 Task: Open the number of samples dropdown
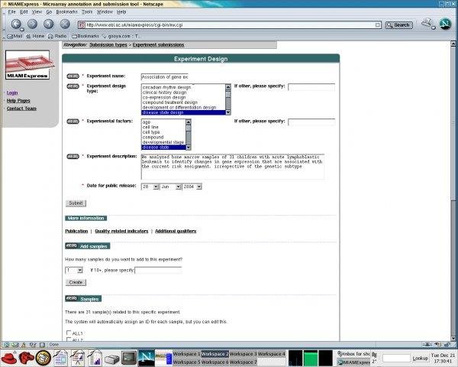[x=79, y=271]
